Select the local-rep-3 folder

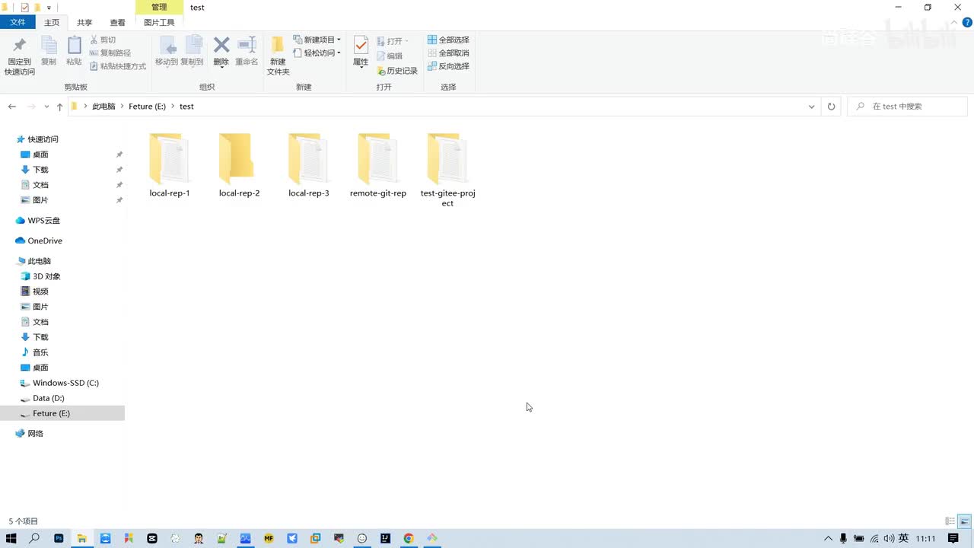[x=309, y=165]
